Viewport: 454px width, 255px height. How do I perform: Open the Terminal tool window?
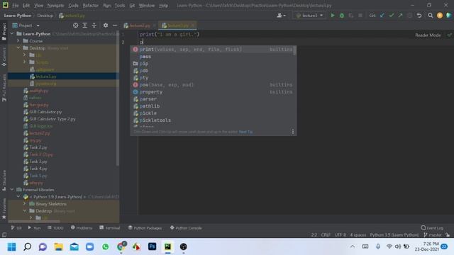[x=109, y=228]
